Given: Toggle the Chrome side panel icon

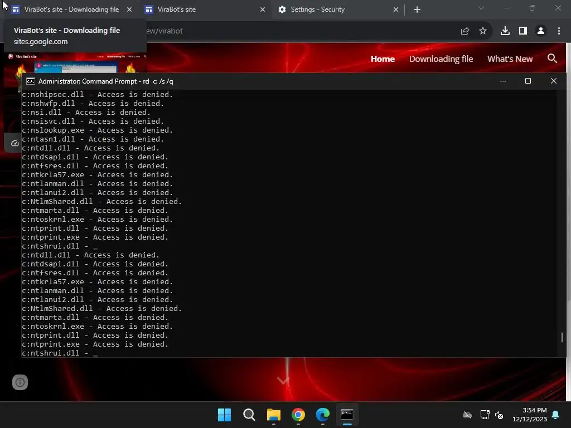Looking at the screenshot, I should click(523, 31).
